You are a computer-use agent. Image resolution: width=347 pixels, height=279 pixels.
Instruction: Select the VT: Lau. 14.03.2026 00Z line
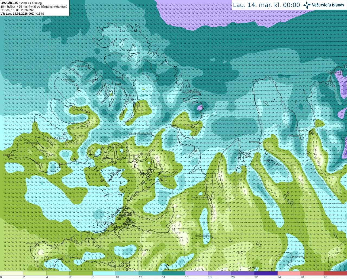(22, 14)
